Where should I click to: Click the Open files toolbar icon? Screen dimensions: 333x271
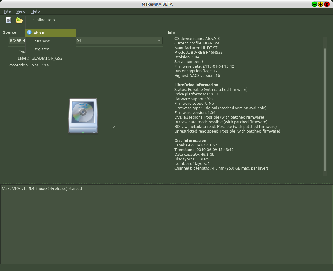[x=9, y=20]
